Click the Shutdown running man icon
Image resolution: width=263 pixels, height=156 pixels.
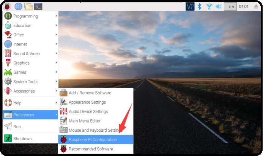8,139
